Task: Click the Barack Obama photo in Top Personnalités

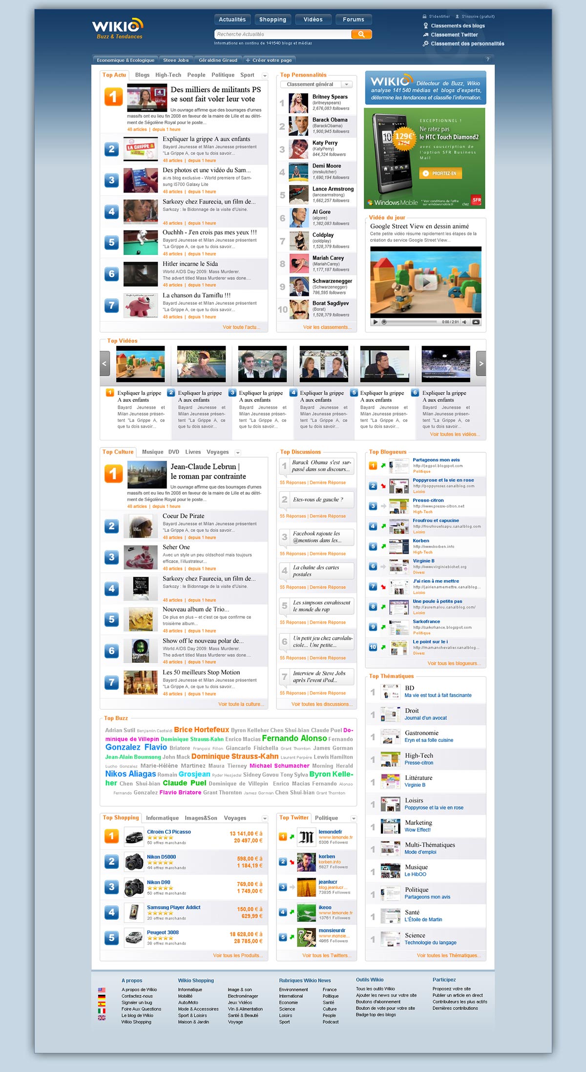Action: [298, 126]
